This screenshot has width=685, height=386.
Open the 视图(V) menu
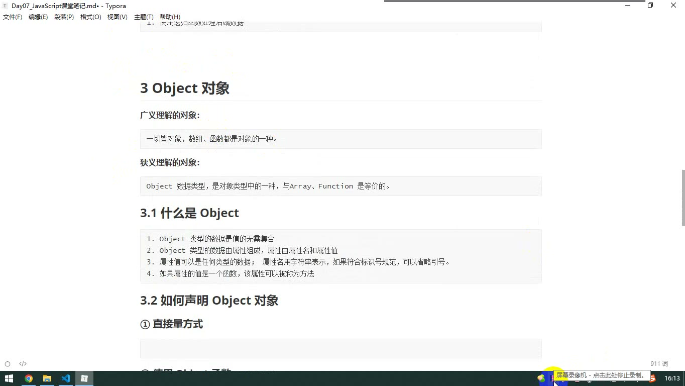click(x=118, y=17)
